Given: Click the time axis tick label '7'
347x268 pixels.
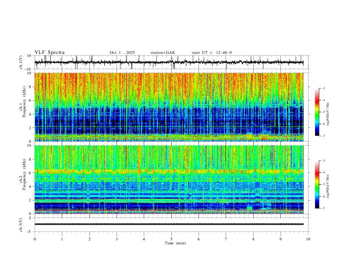Looking at the screenshot, I should click(226, 239).
